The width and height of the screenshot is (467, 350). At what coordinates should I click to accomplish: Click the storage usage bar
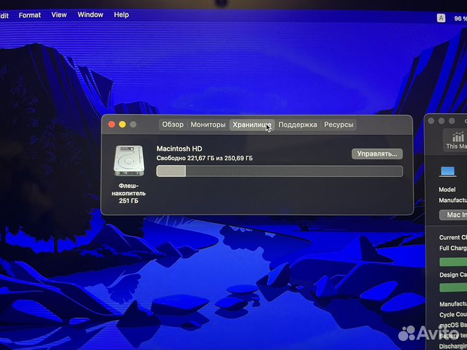[x=280, y=171]
